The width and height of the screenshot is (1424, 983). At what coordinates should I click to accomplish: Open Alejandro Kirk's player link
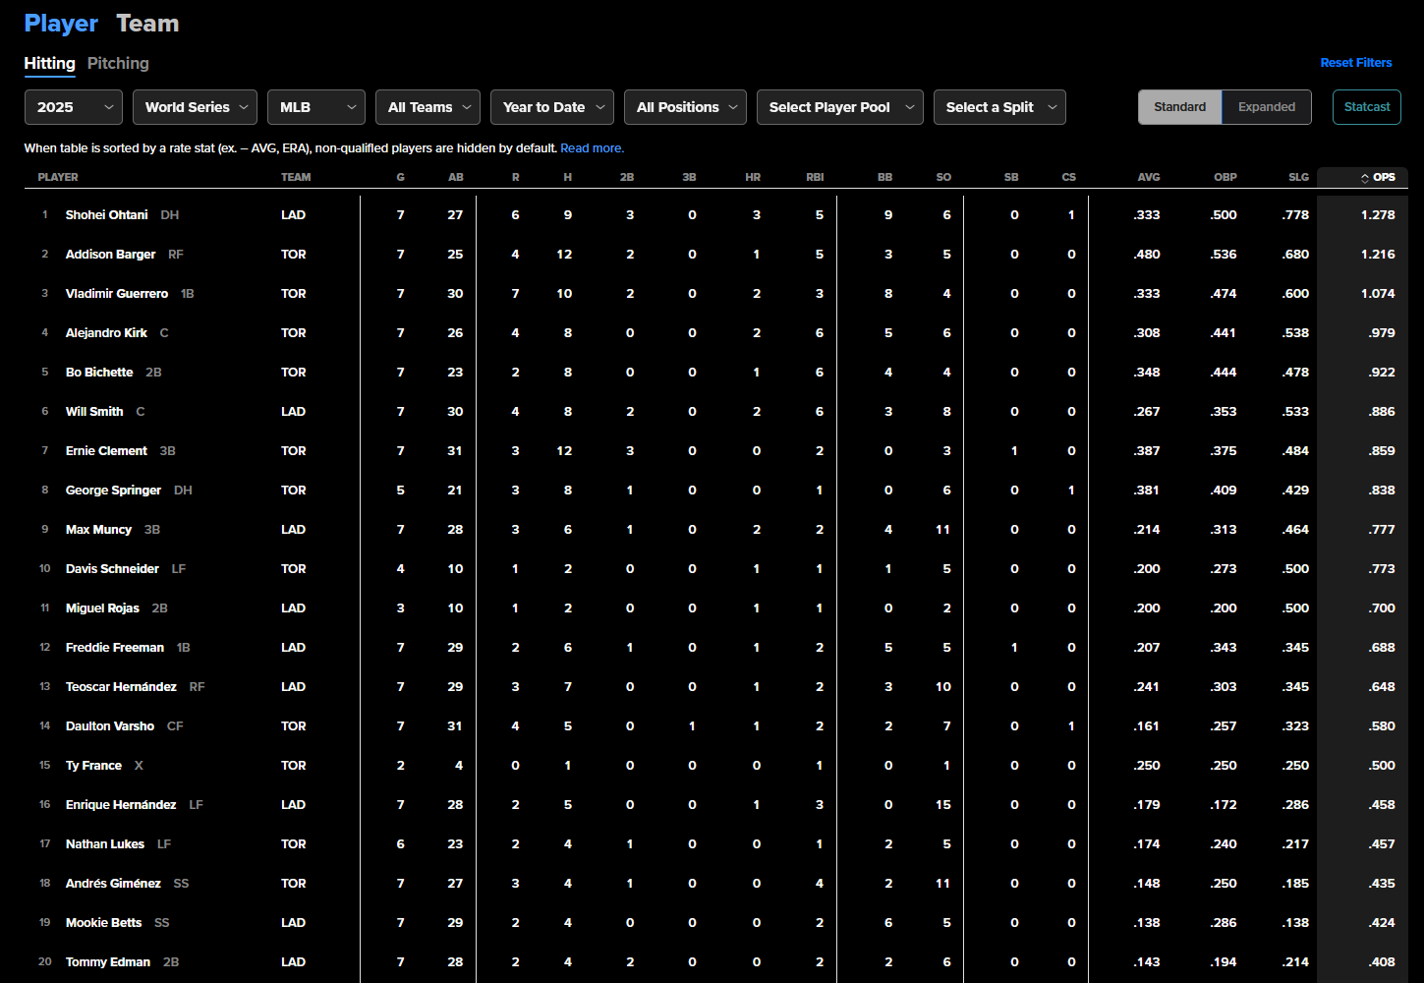(x=106, y=333)
